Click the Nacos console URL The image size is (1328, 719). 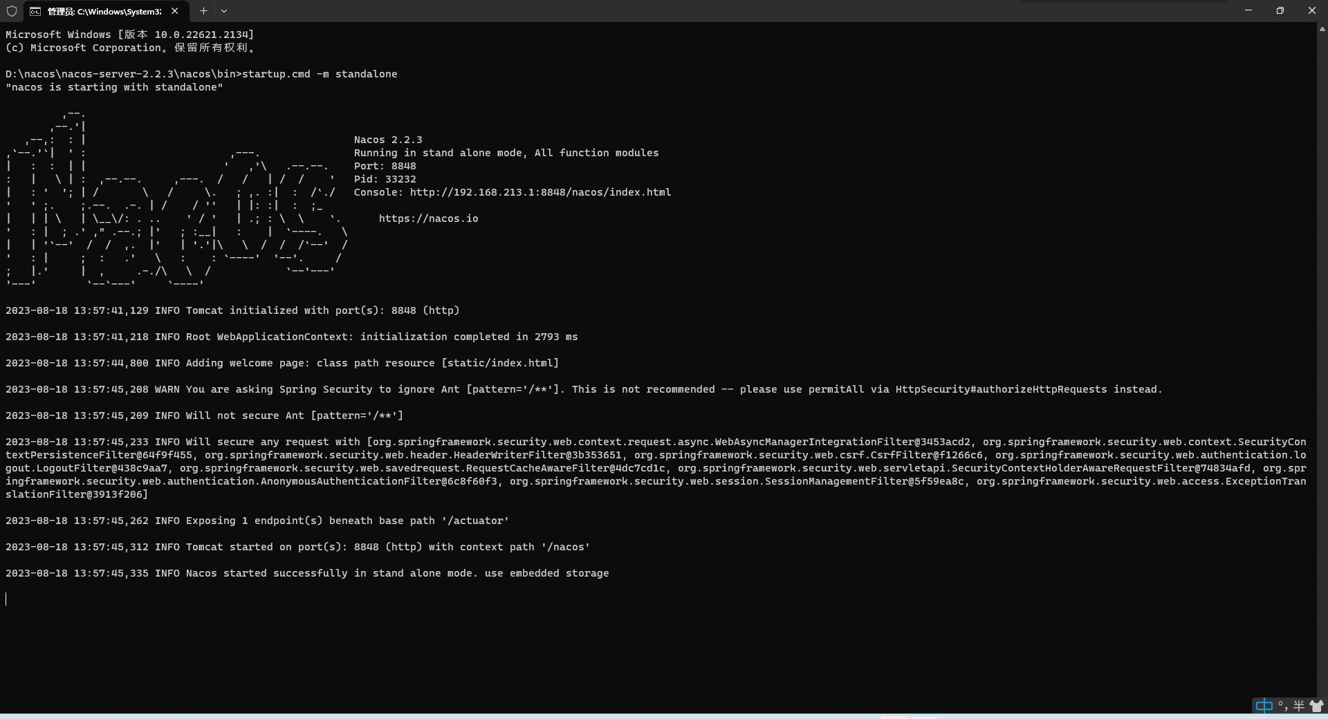point(540,192)
